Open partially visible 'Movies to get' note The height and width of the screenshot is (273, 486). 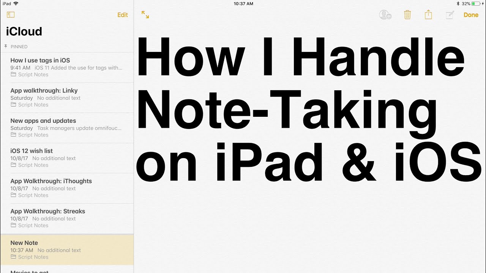(67, 270)
